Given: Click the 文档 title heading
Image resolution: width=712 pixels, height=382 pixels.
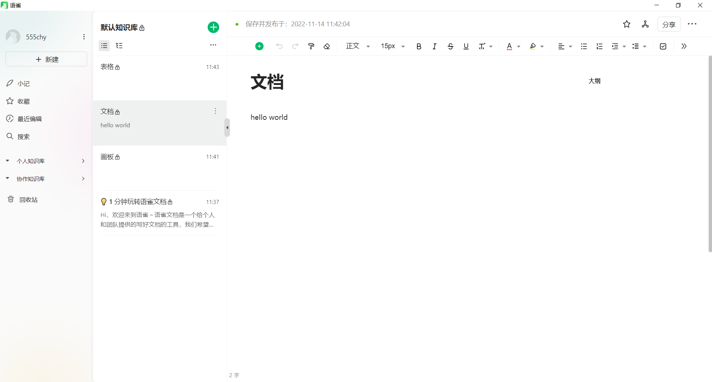Looking at the screenshot, I should tap(267, 82).
